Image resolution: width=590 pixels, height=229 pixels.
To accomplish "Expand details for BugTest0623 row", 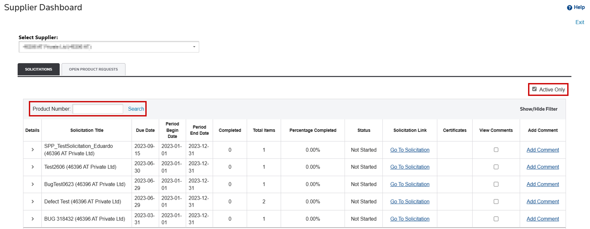I will point(33,184).
